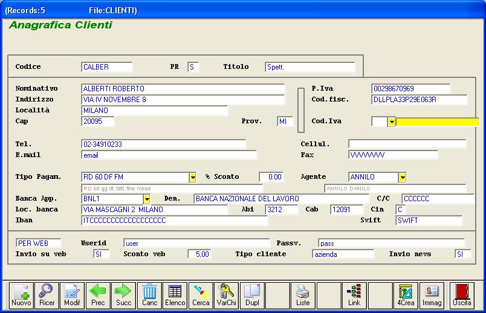
Task: Click the Swift field SWIFT
Action: (429, 221)
